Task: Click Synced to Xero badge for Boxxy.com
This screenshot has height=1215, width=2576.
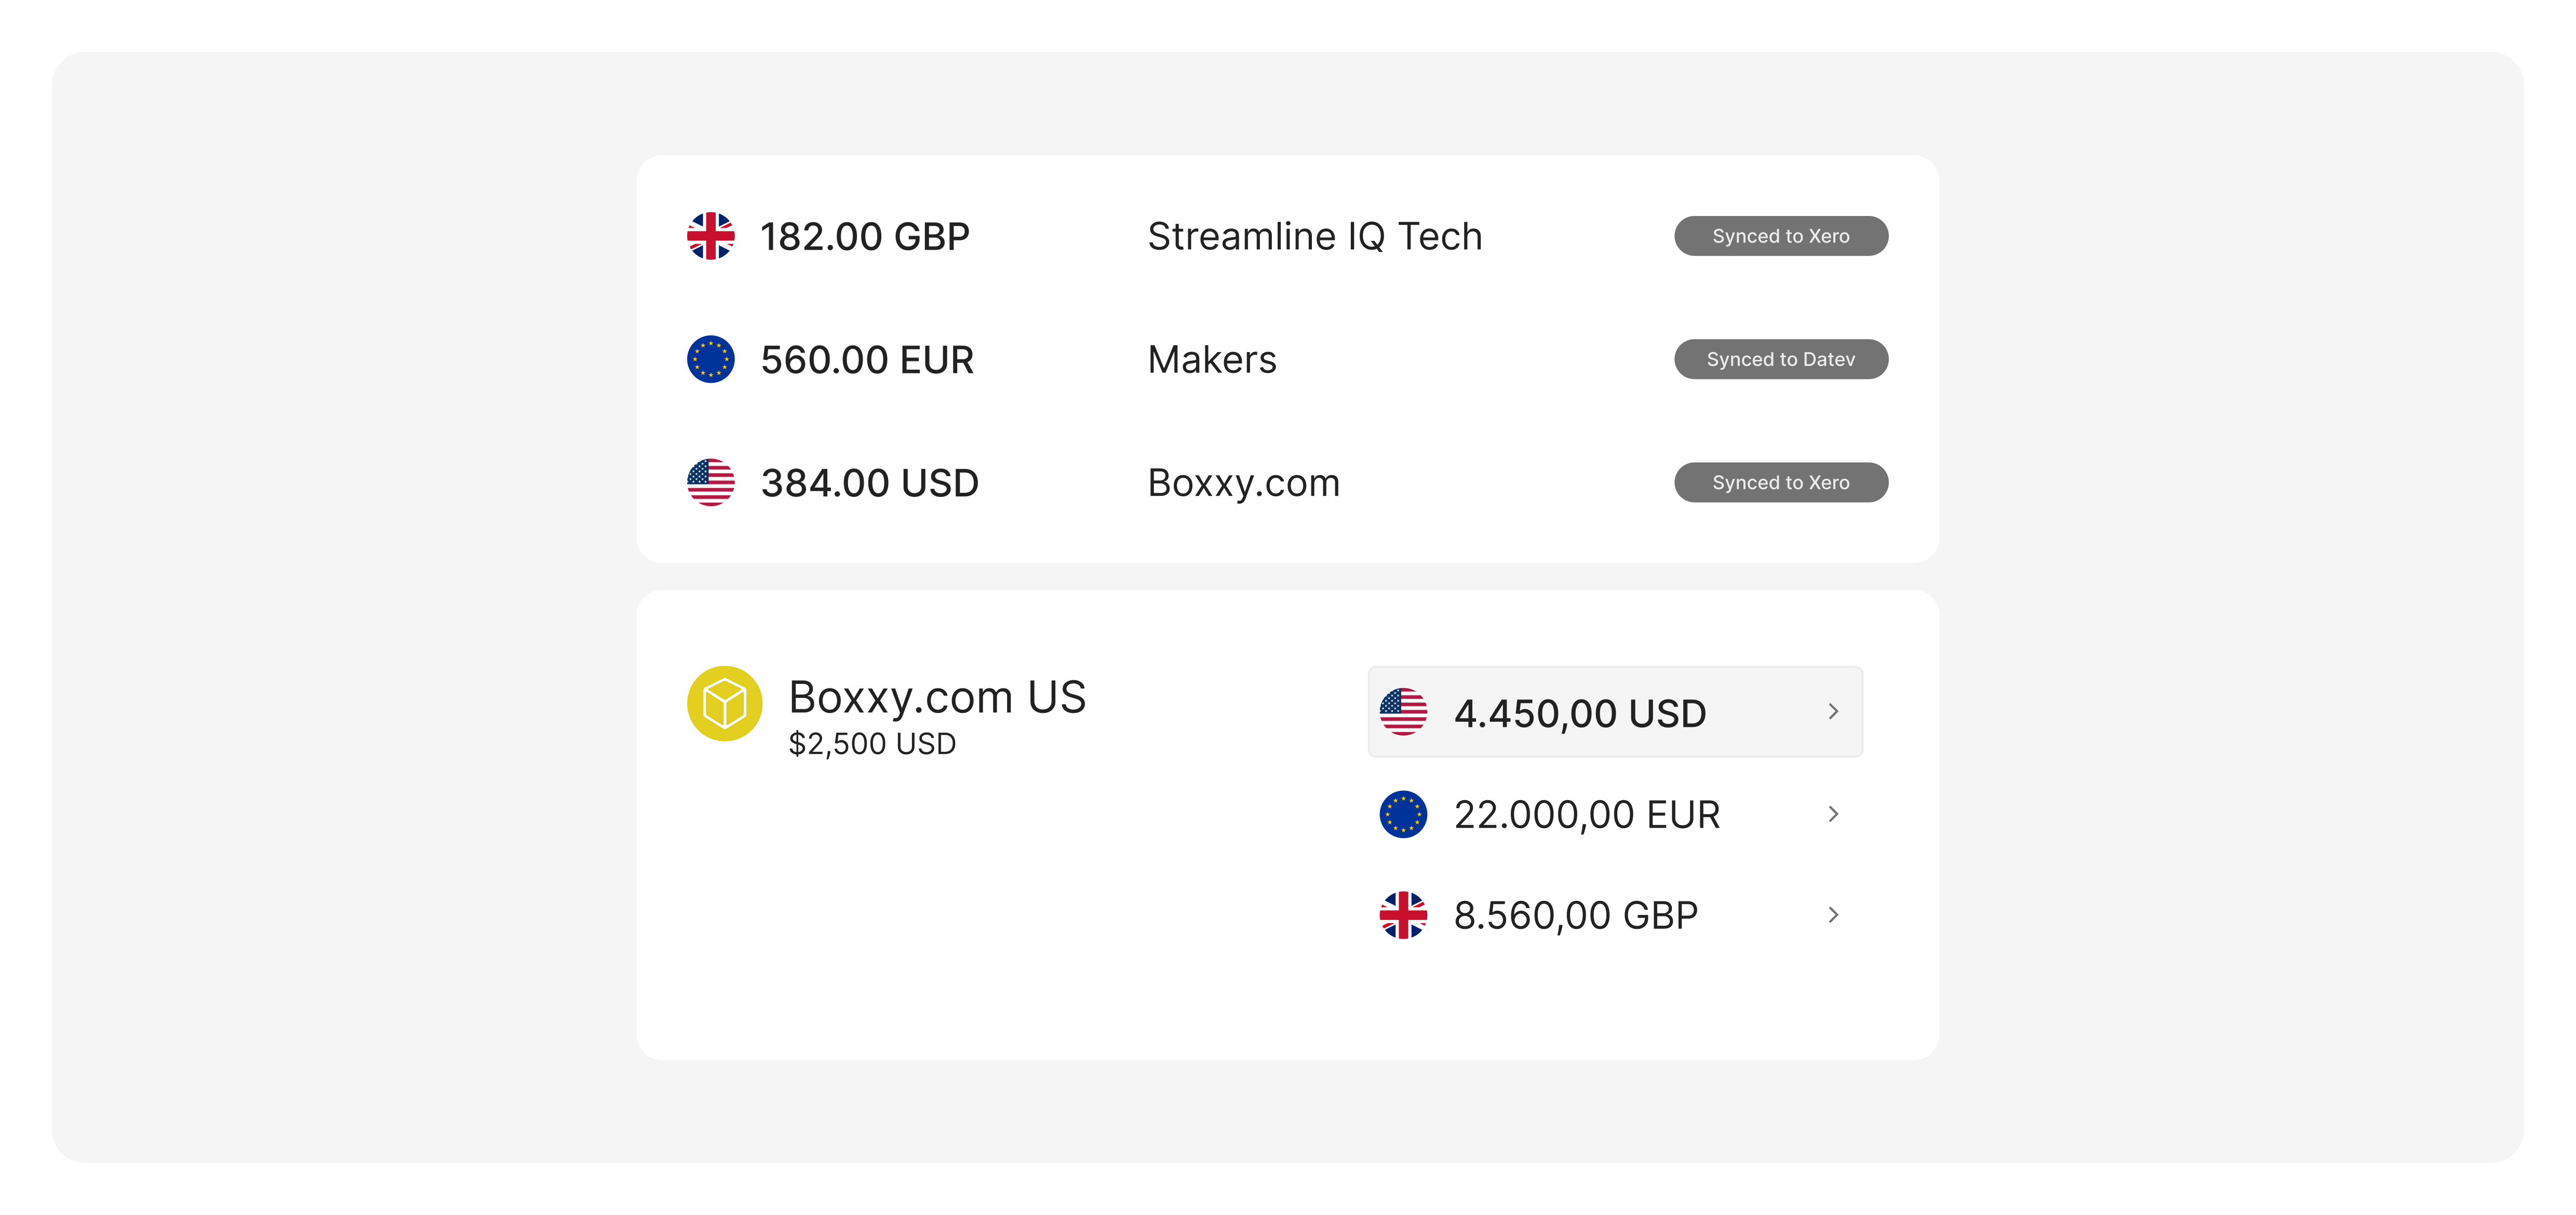Action: tap(1780, 483)
